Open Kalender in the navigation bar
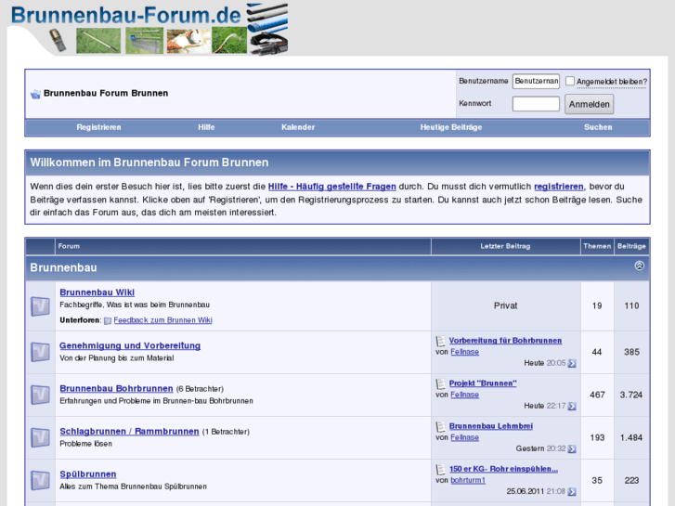Image resolution: width=675 pixels, height=506 pixels. point(298,127)
